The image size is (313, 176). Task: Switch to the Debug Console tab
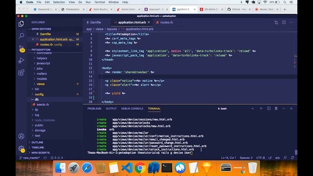coord(132,109)
